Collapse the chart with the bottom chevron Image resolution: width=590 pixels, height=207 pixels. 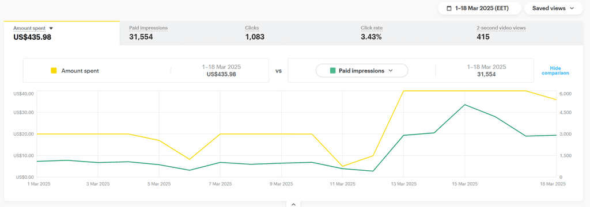coord(293,204)
